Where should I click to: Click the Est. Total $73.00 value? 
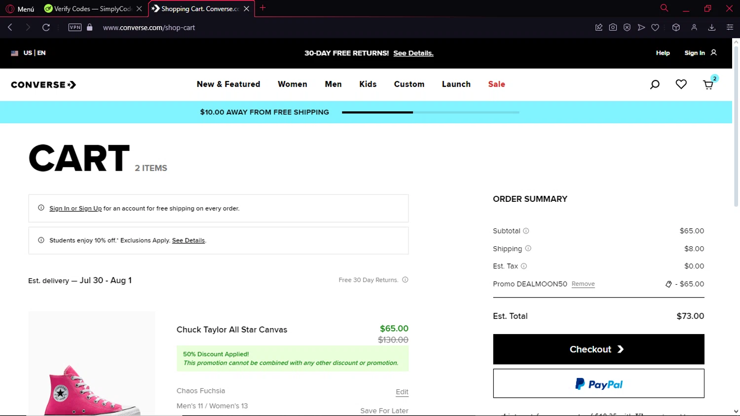[690, 316]
